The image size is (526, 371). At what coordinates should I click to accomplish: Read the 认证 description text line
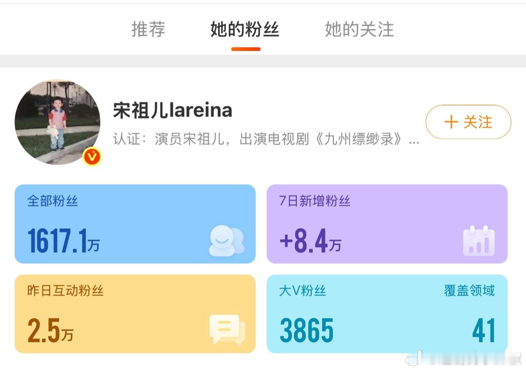tap(266, 139)
